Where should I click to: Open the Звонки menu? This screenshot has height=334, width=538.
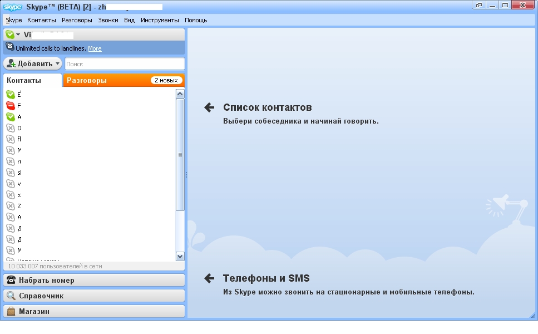108,20
